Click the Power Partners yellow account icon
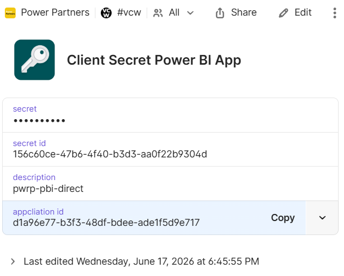Viewport: 344px width, 276px height. click(10, 13)
